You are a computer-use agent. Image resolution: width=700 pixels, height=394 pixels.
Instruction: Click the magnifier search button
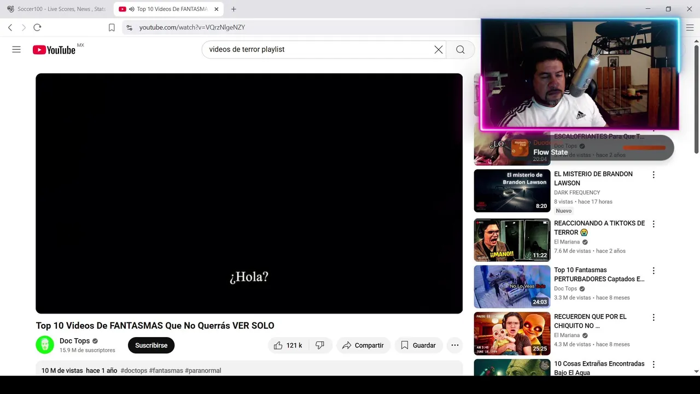pos(460,49)
